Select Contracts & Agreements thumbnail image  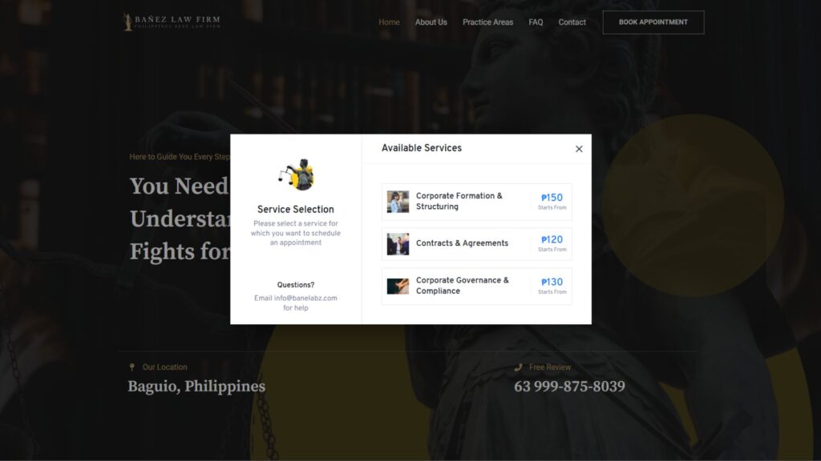(x=398, y=244)
